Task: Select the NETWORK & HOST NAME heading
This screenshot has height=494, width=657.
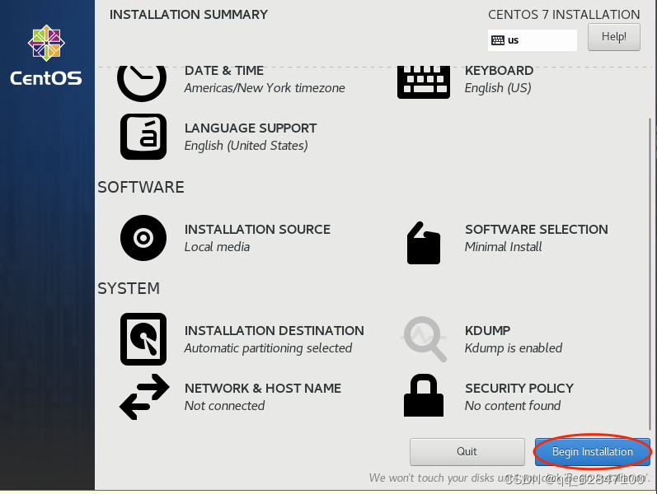Action: 263,389
